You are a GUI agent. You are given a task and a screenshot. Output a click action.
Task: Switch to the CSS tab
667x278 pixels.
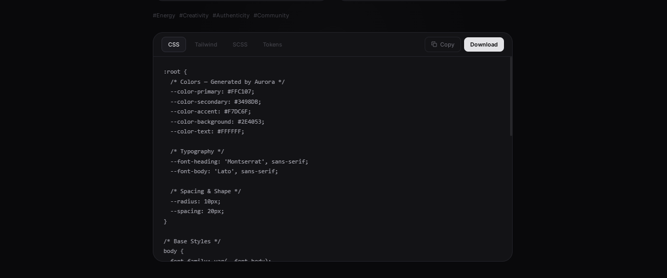[174, 44]
